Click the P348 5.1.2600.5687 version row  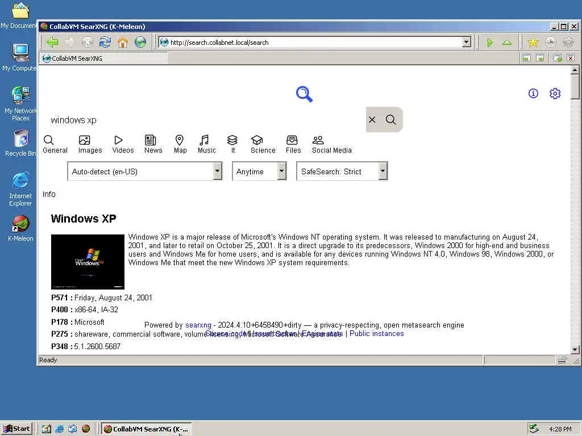pos(86,346)
